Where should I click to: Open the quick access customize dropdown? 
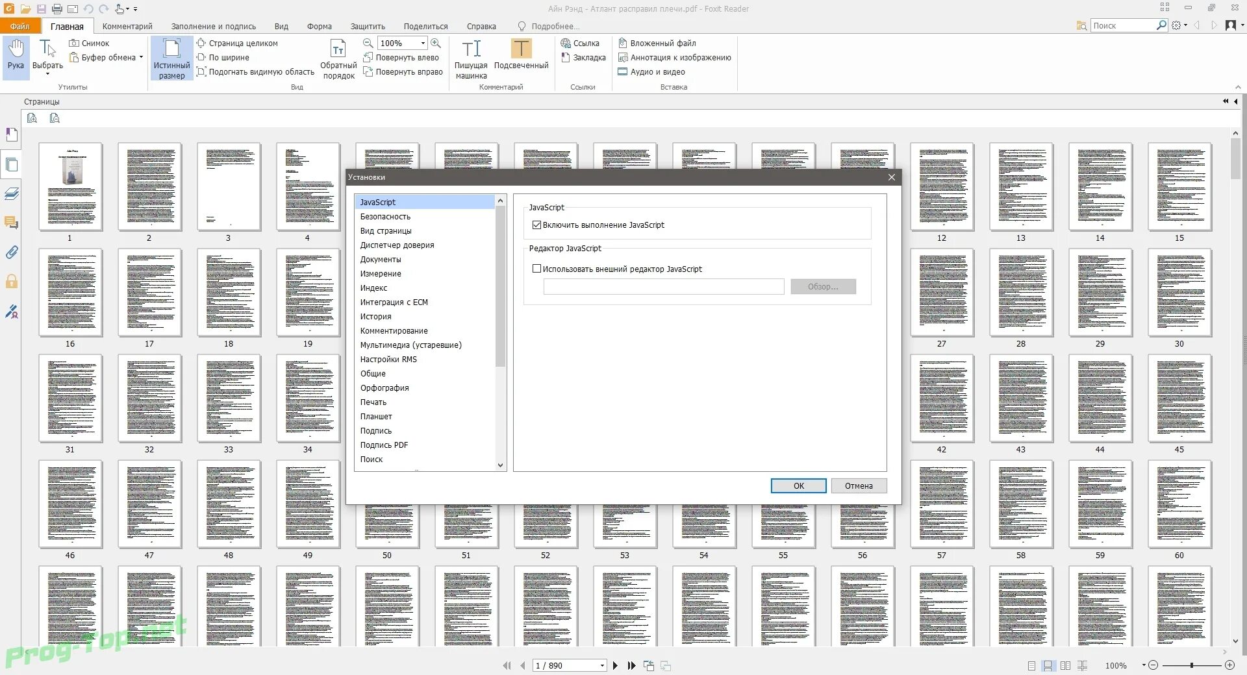135,9
